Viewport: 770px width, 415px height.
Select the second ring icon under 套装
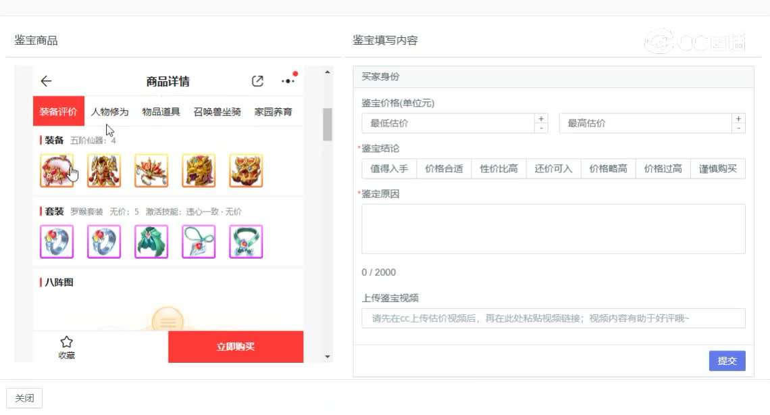click(104, 242)
